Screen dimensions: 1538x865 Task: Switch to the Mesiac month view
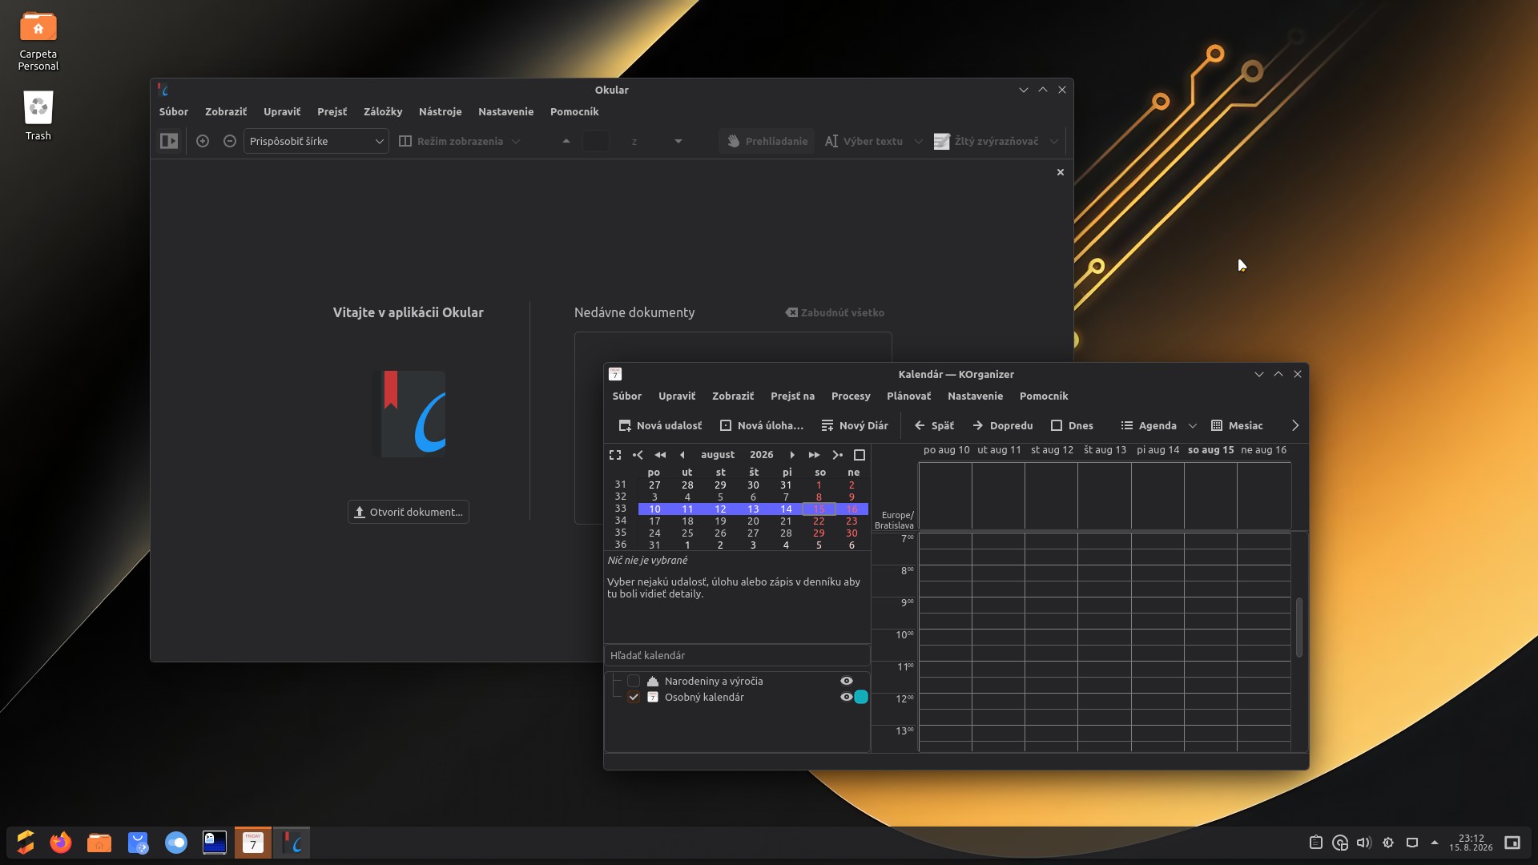[1237, 426]
